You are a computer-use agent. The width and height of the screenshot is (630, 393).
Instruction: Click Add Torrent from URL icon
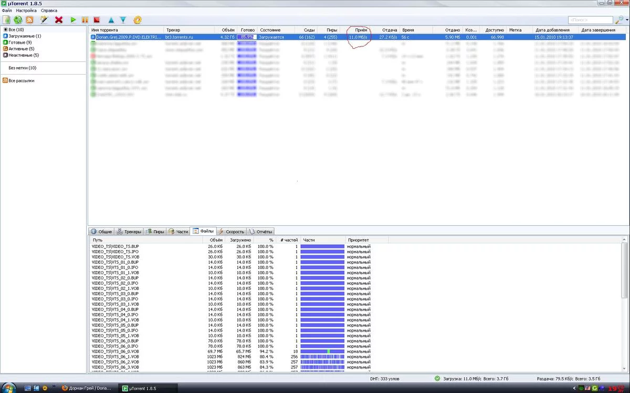[18, 20]
